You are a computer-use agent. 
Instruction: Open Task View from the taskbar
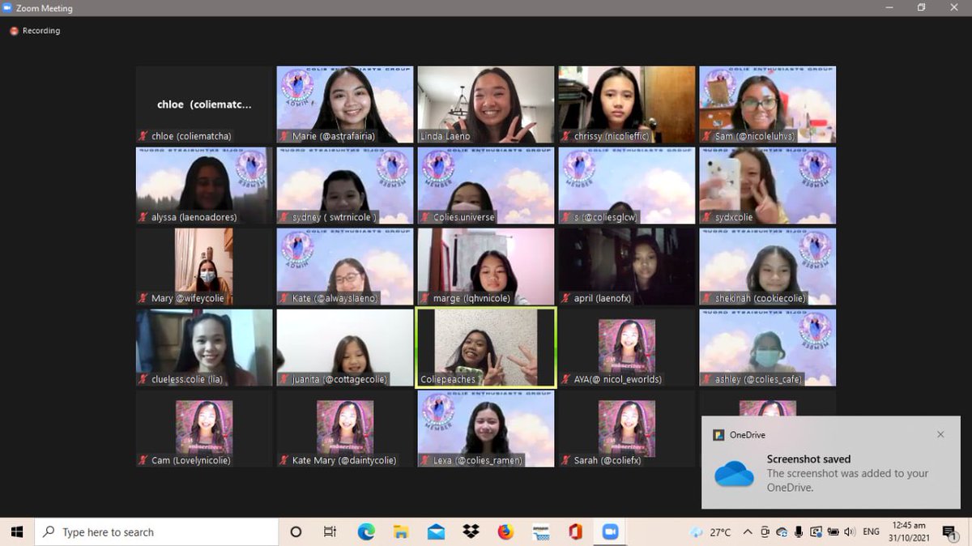pos(330,532)
